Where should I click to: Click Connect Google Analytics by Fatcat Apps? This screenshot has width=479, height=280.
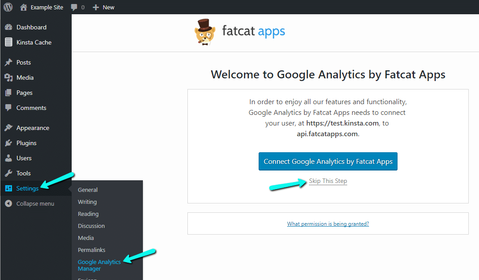point(328,162)
